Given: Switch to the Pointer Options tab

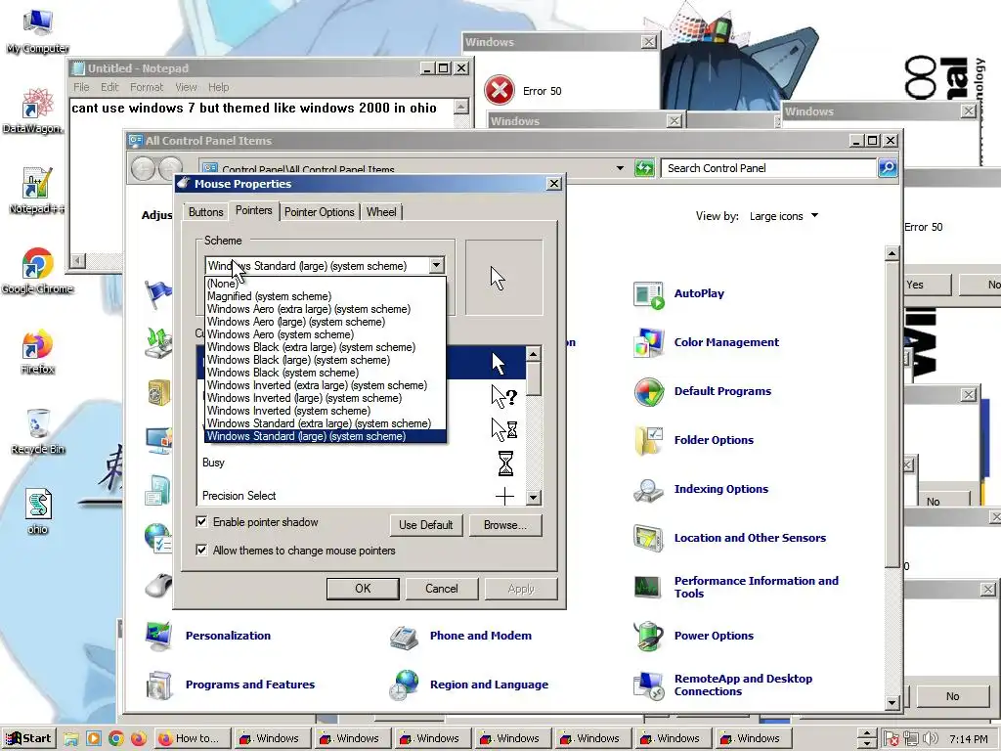Looking at the screenshot, I should pos(320,212).
